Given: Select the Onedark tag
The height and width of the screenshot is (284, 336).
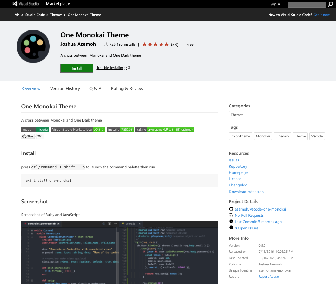Looking at the screenshot, I should tap(282, 136).
